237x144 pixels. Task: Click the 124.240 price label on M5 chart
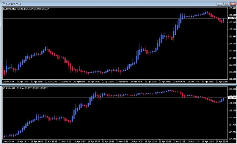tap(232, 139)
